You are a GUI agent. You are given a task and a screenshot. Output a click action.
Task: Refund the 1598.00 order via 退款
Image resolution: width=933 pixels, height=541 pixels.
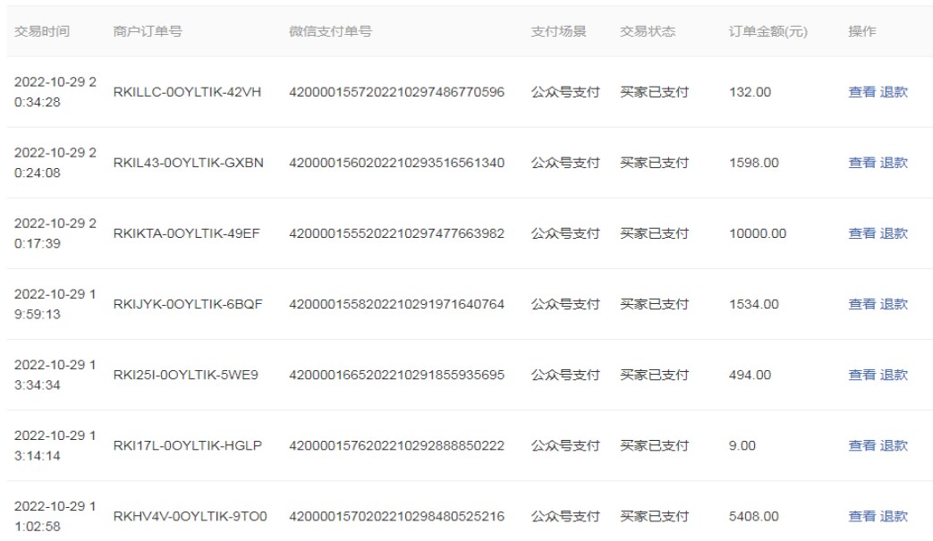pyautogui.click(x=894, y=163)
